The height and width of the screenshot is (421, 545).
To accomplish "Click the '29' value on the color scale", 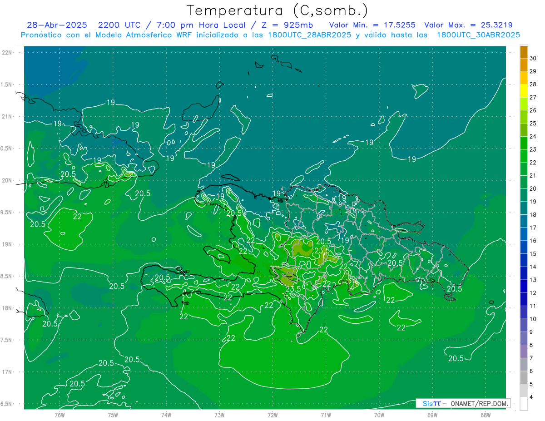I will pos(534,71).
